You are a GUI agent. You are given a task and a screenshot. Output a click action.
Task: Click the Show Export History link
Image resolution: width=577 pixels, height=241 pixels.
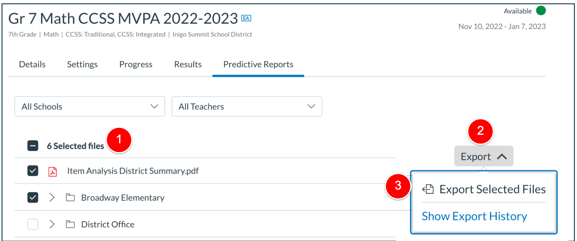click(474, 216)
